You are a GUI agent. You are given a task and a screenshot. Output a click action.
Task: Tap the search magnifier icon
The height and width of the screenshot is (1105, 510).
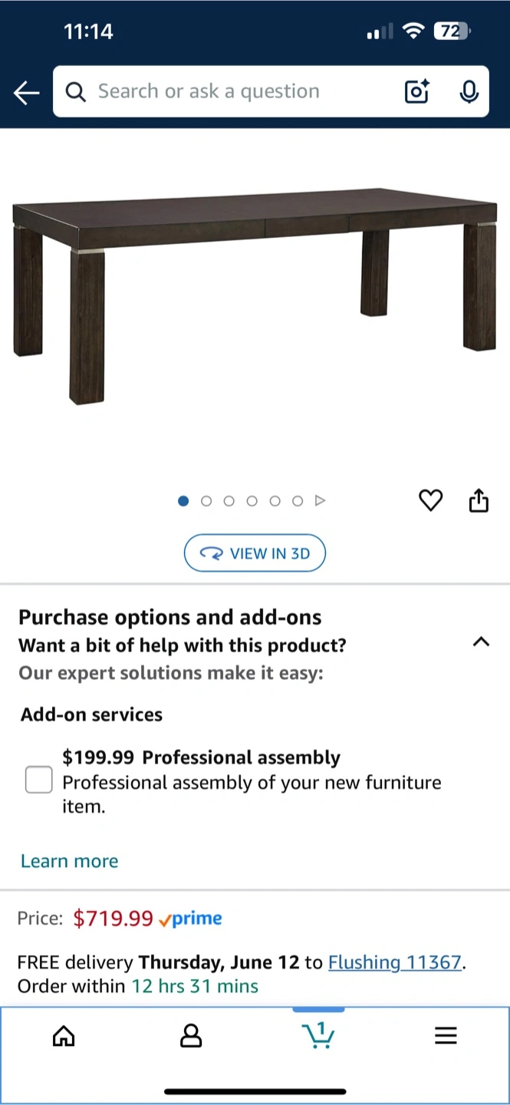click(x=76, y=92)
